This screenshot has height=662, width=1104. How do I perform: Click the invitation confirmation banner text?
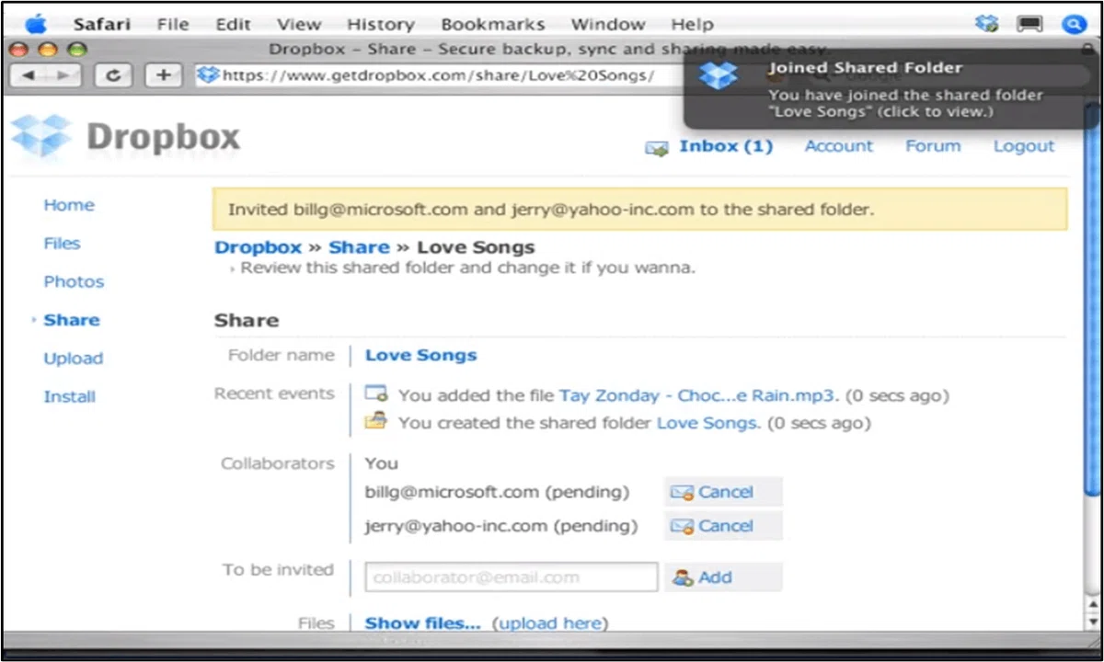coord(550,210)
